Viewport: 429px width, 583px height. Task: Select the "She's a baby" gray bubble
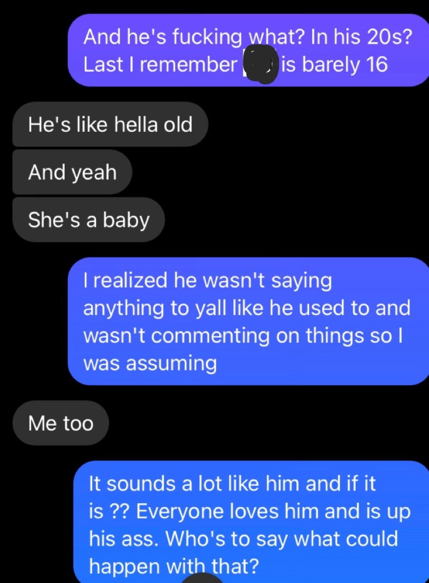coord(89,220)
